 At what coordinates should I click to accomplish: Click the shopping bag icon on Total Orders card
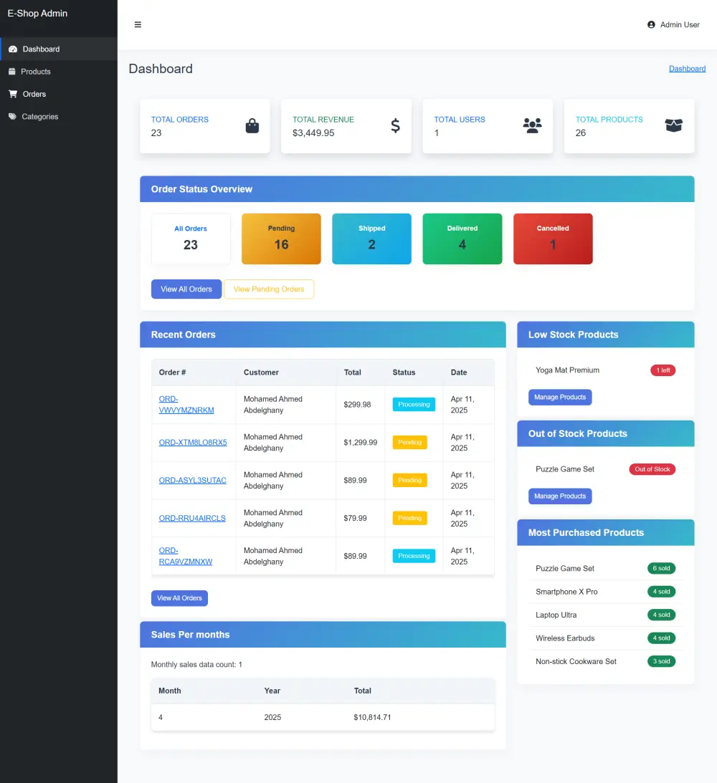coord(252,125)
